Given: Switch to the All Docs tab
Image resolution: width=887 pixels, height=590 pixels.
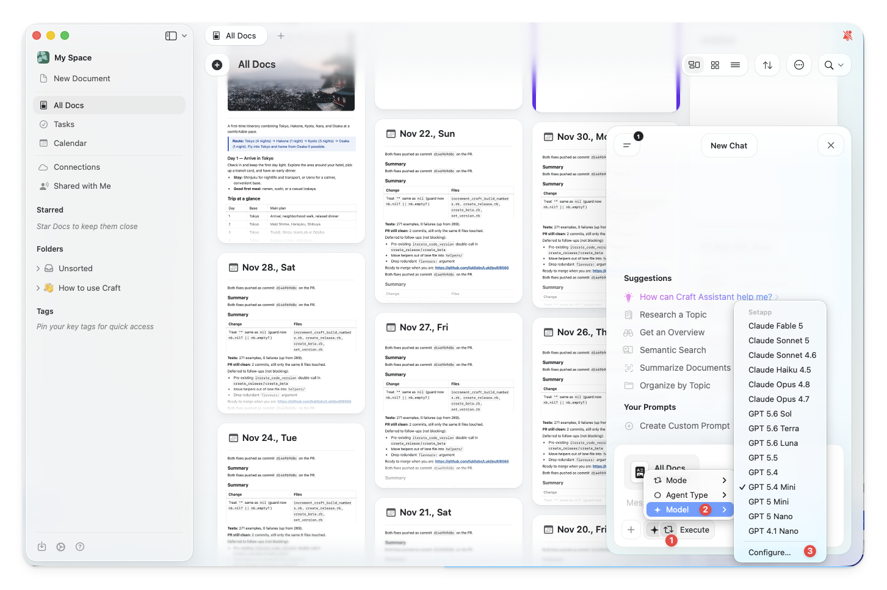Looking at the screenshot, I should tap(236, 36).
